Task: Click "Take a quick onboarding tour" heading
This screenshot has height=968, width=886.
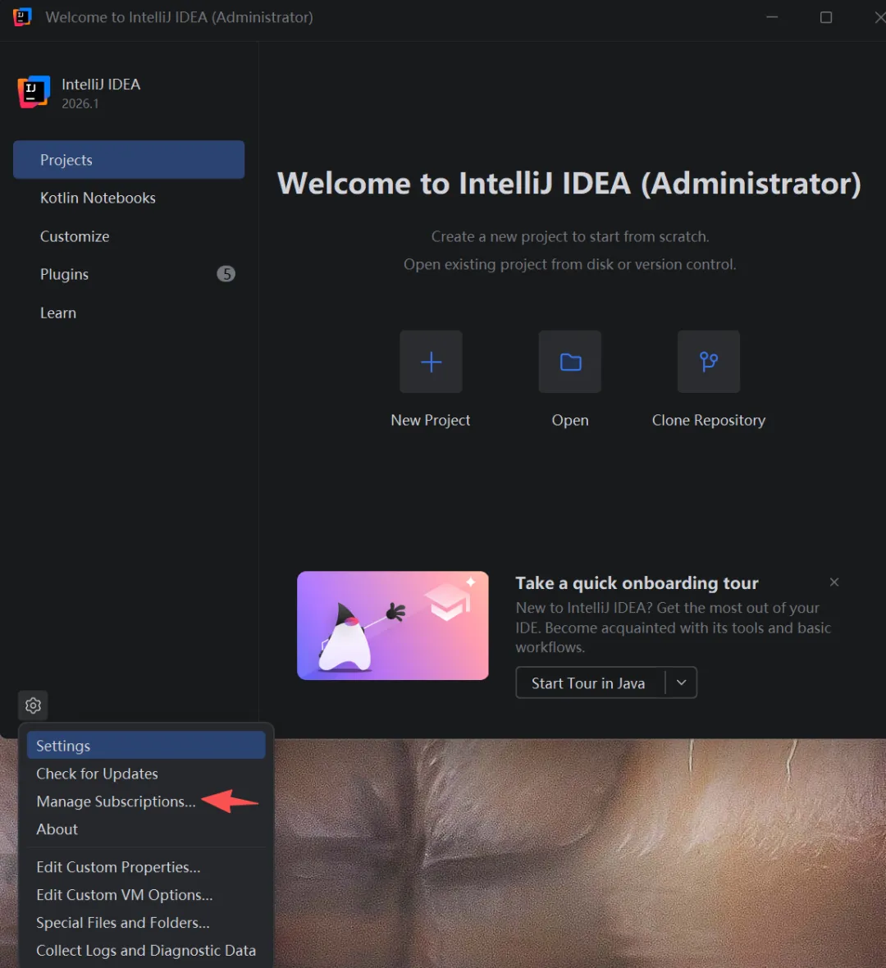Action: pyautogui.click(x=637, y=583)
